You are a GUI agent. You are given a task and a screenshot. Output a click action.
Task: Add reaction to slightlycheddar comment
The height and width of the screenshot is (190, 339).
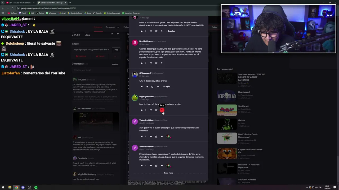point(156,110)
